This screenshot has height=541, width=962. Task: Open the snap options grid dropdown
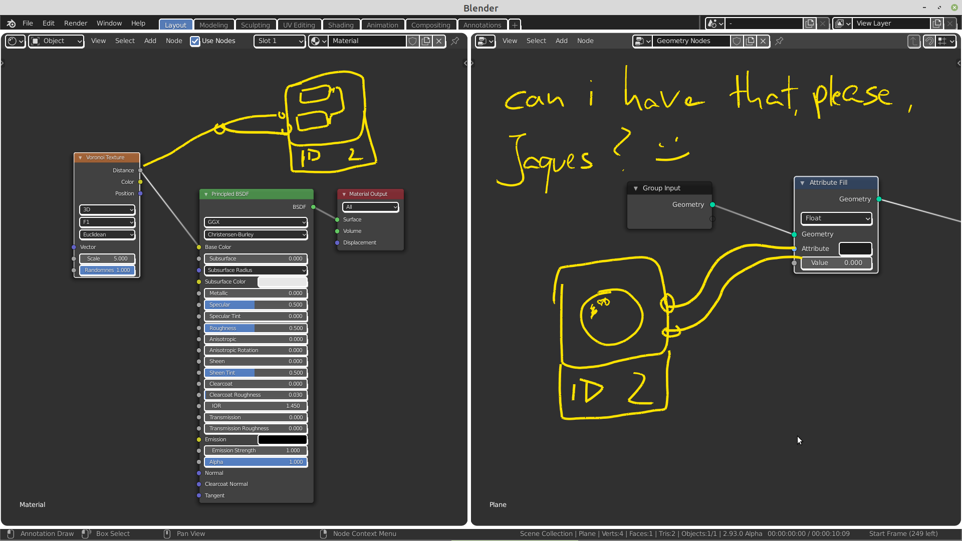click(x=946, y=41)
